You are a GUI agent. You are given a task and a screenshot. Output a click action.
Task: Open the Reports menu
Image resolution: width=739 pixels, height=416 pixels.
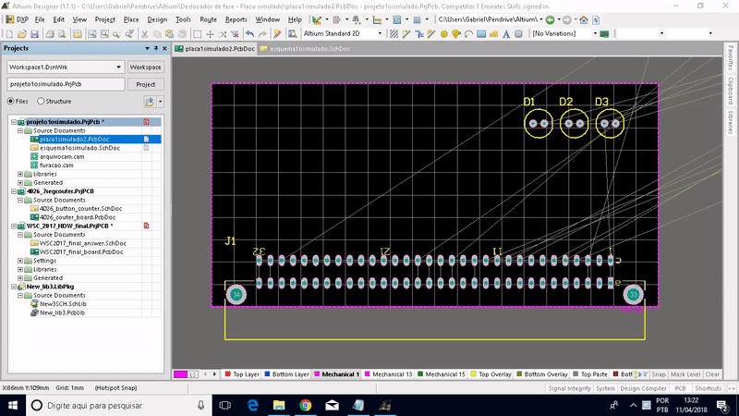(236, 19)
